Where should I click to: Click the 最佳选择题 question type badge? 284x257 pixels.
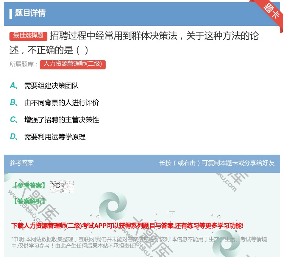coord(28,36)
